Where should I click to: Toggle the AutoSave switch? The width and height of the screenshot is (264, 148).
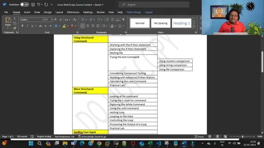click(x=25, y=5)
